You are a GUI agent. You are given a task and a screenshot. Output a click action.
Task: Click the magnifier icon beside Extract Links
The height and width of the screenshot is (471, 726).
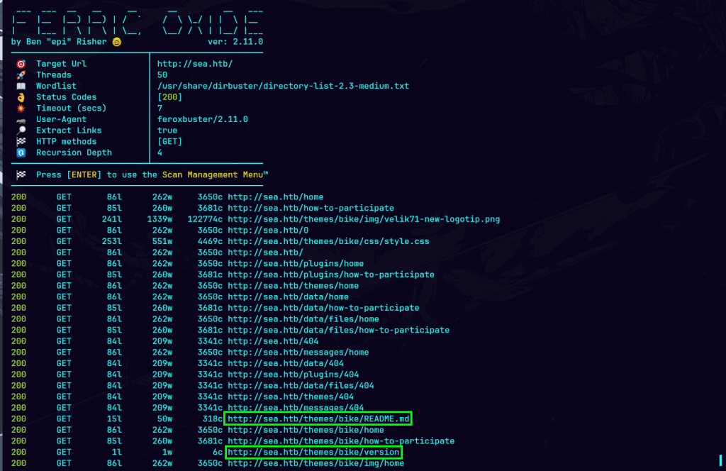[21, 131]
